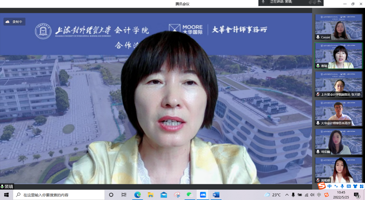Open Word from the taskbar
This screenshot has height=200, width=365.
coord(216,195)
